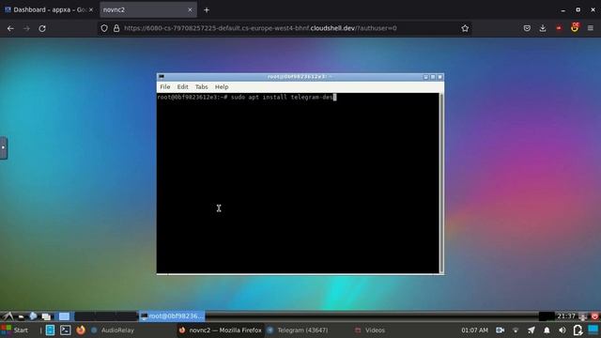
Task: Open notifications bell tray icon
Action: [547, 330]
